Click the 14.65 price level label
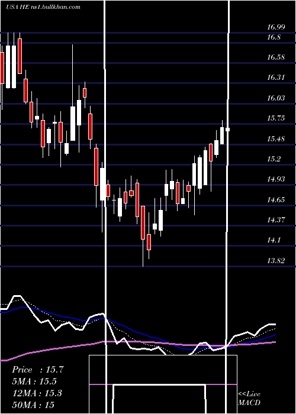The image size is (296, 414). coord(276,199)
